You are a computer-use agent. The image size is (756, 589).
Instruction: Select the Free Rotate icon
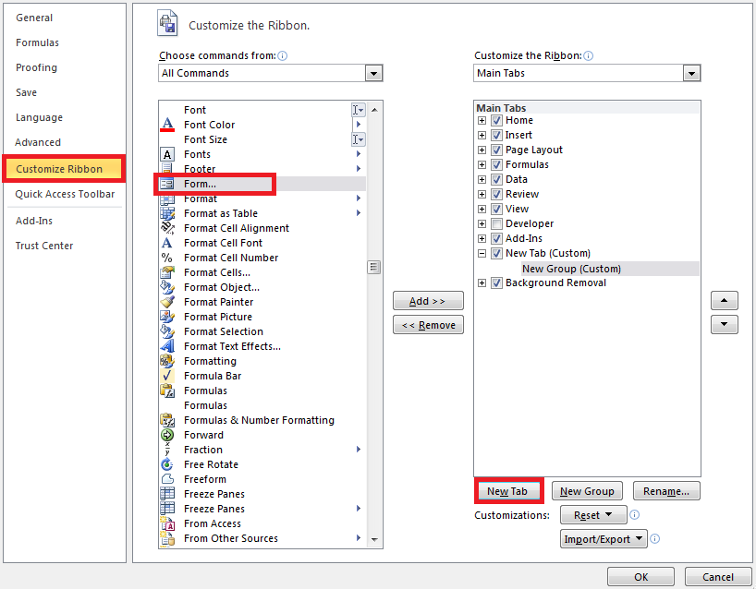[x=167, y=464]
